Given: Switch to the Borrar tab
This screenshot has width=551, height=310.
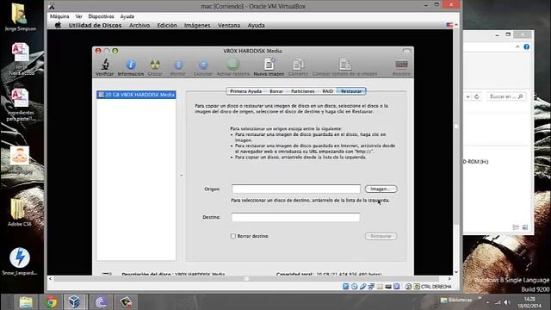Looking at the screenshot, I should coord(276,91).
